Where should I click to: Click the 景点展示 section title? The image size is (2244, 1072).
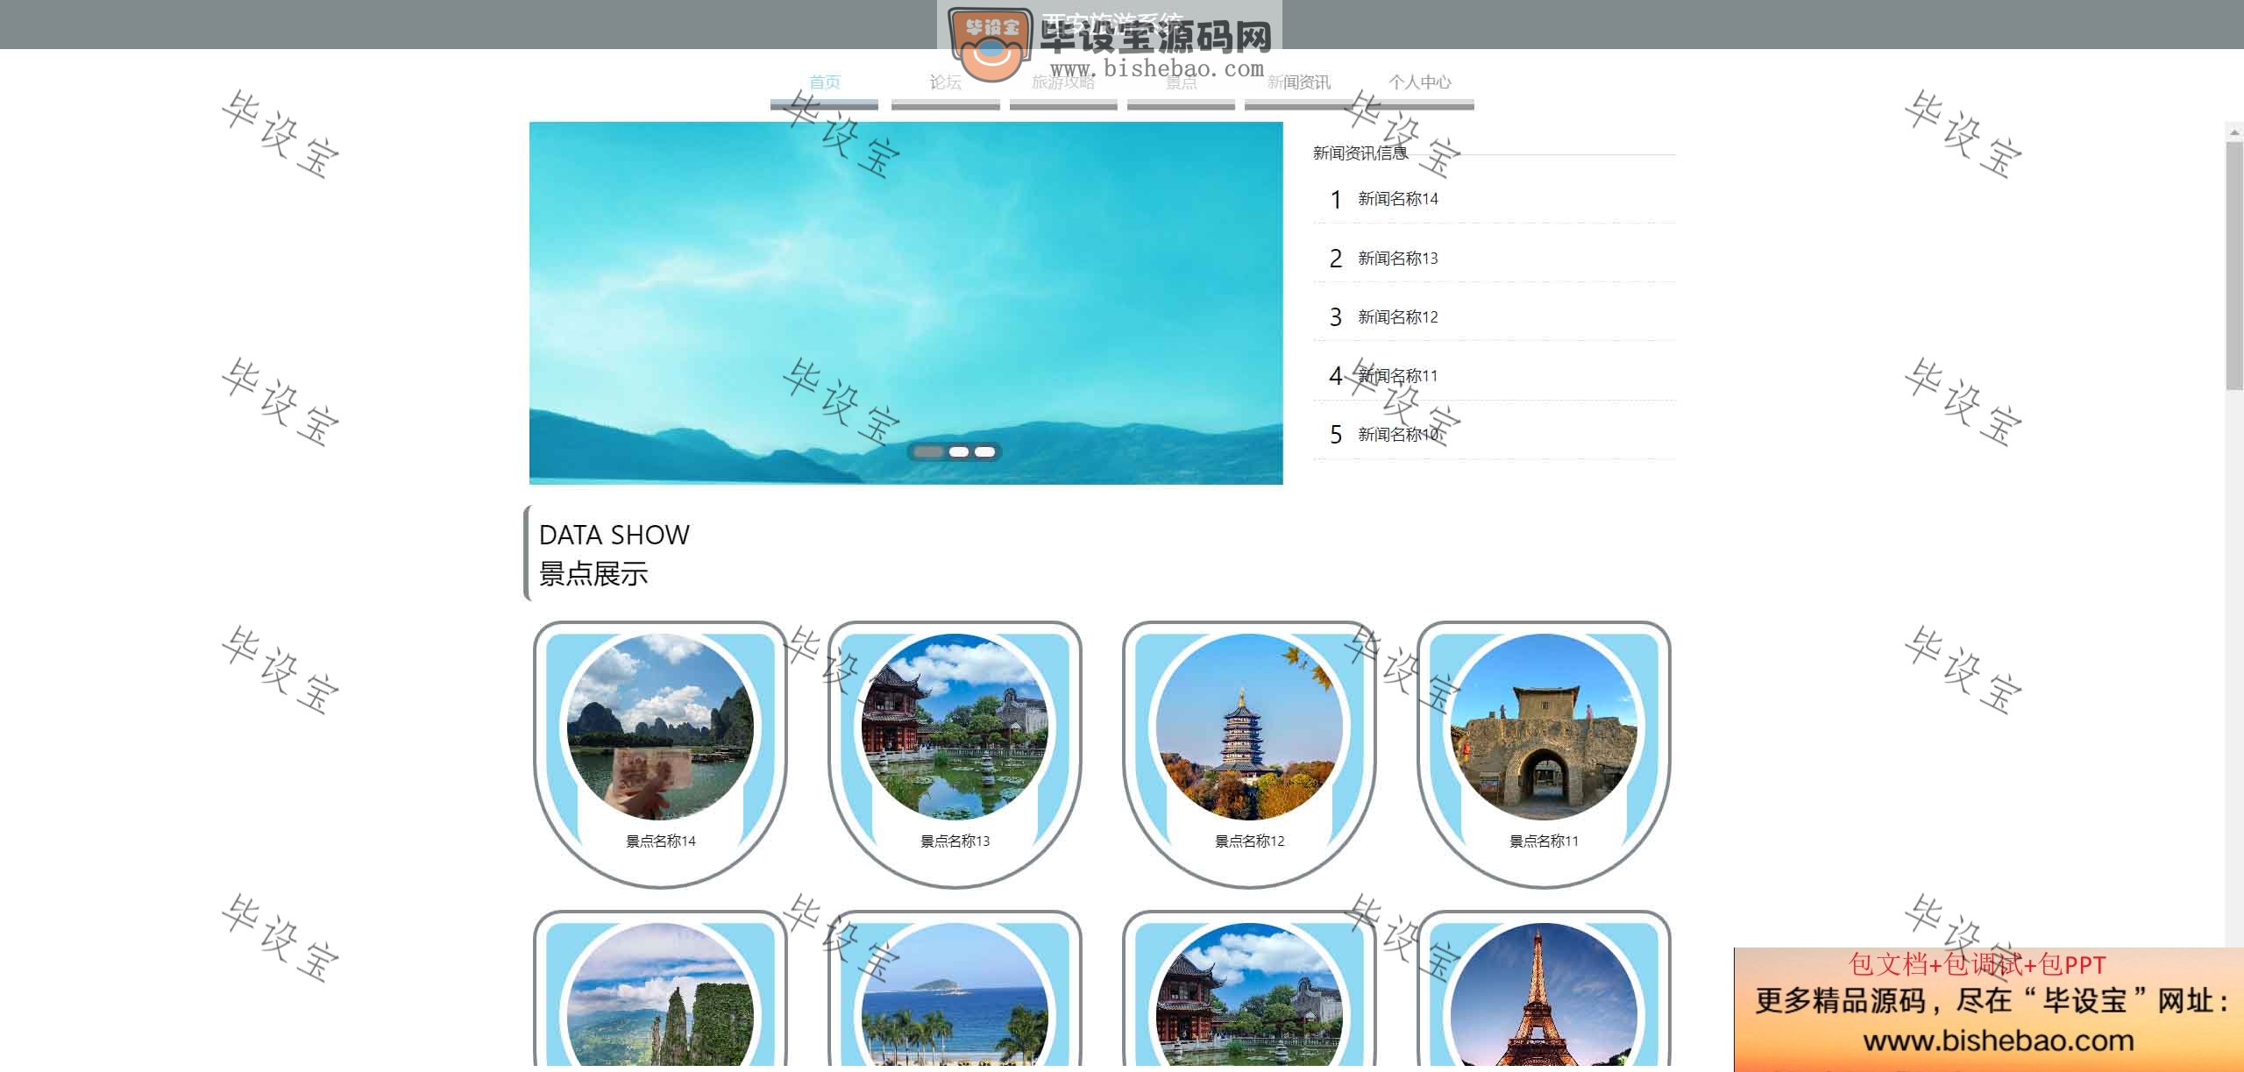click(593, 574)
